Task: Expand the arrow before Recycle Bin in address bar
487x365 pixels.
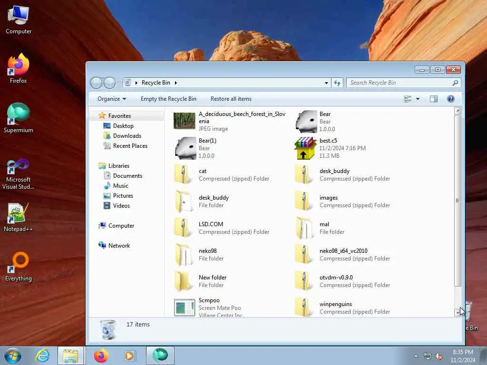Action: 136,83
